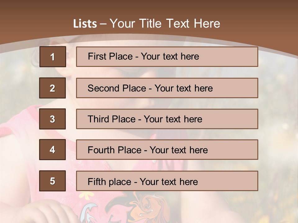Click 'Fifth place' words in fifth bar
Viewport: 298px width, 223px height.
(x=110, y=182)
